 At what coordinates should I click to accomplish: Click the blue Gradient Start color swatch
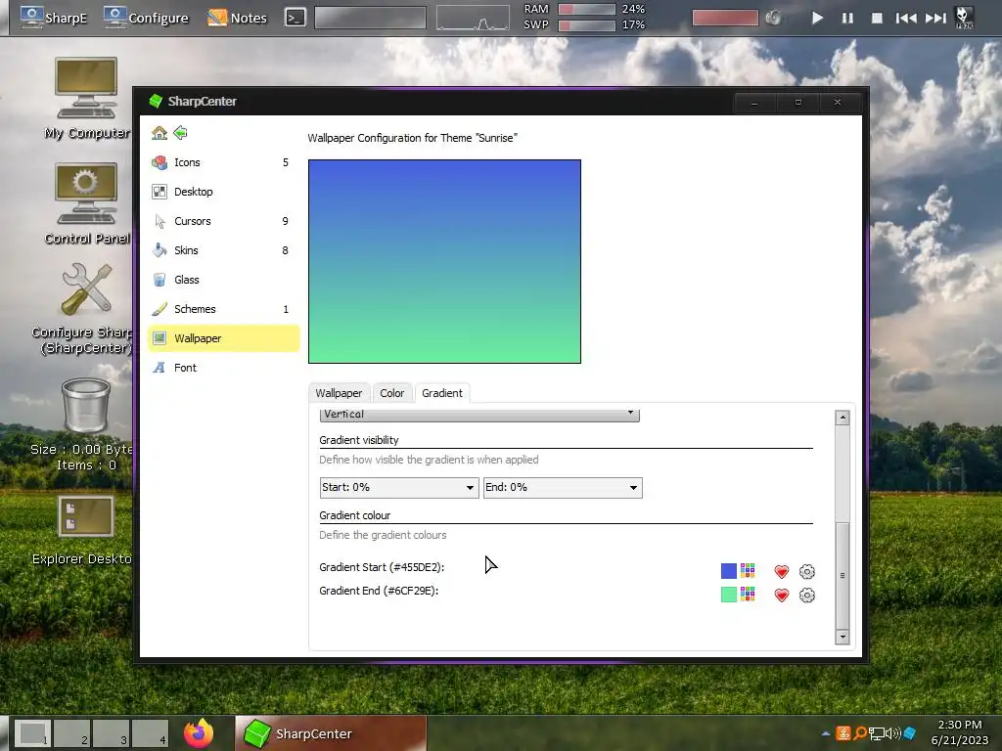(x=728, y=571)
